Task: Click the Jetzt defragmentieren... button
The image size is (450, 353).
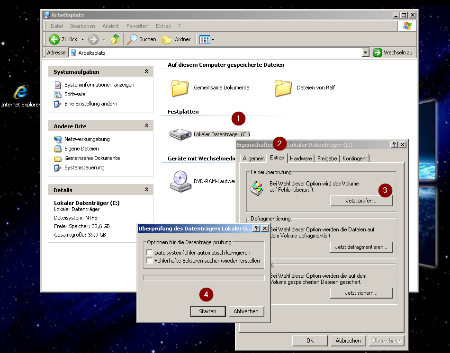Action: pos(361,247)
